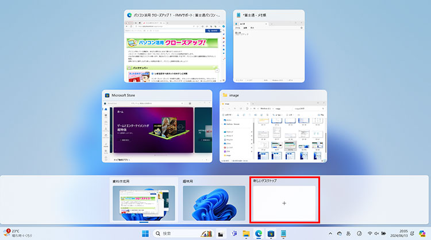
Task: Click the battery status icon
Action: point(383,234)
